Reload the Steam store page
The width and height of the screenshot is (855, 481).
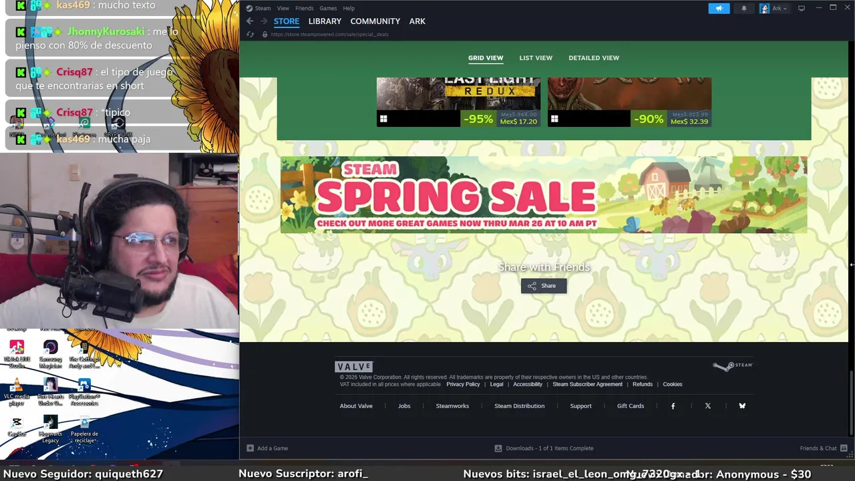(250, 34)
